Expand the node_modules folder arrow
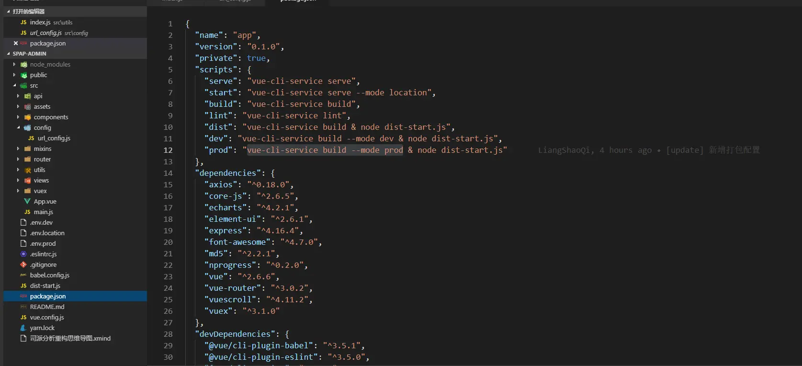The width and height of the screenshot is (802, 366). point(14,64)
